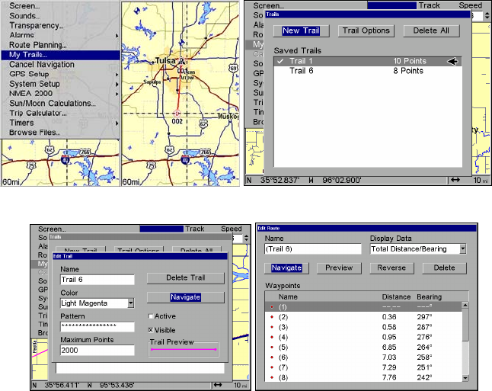The width and height of the screenshot is (492, 391).
Task: Enable the Active checkbox in Edit Trail
Action: 151,316
